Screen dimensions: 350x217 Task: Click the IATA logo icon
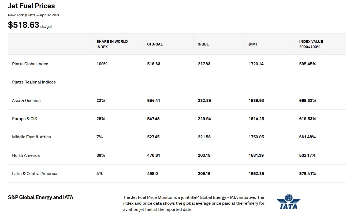coord(288,202)
